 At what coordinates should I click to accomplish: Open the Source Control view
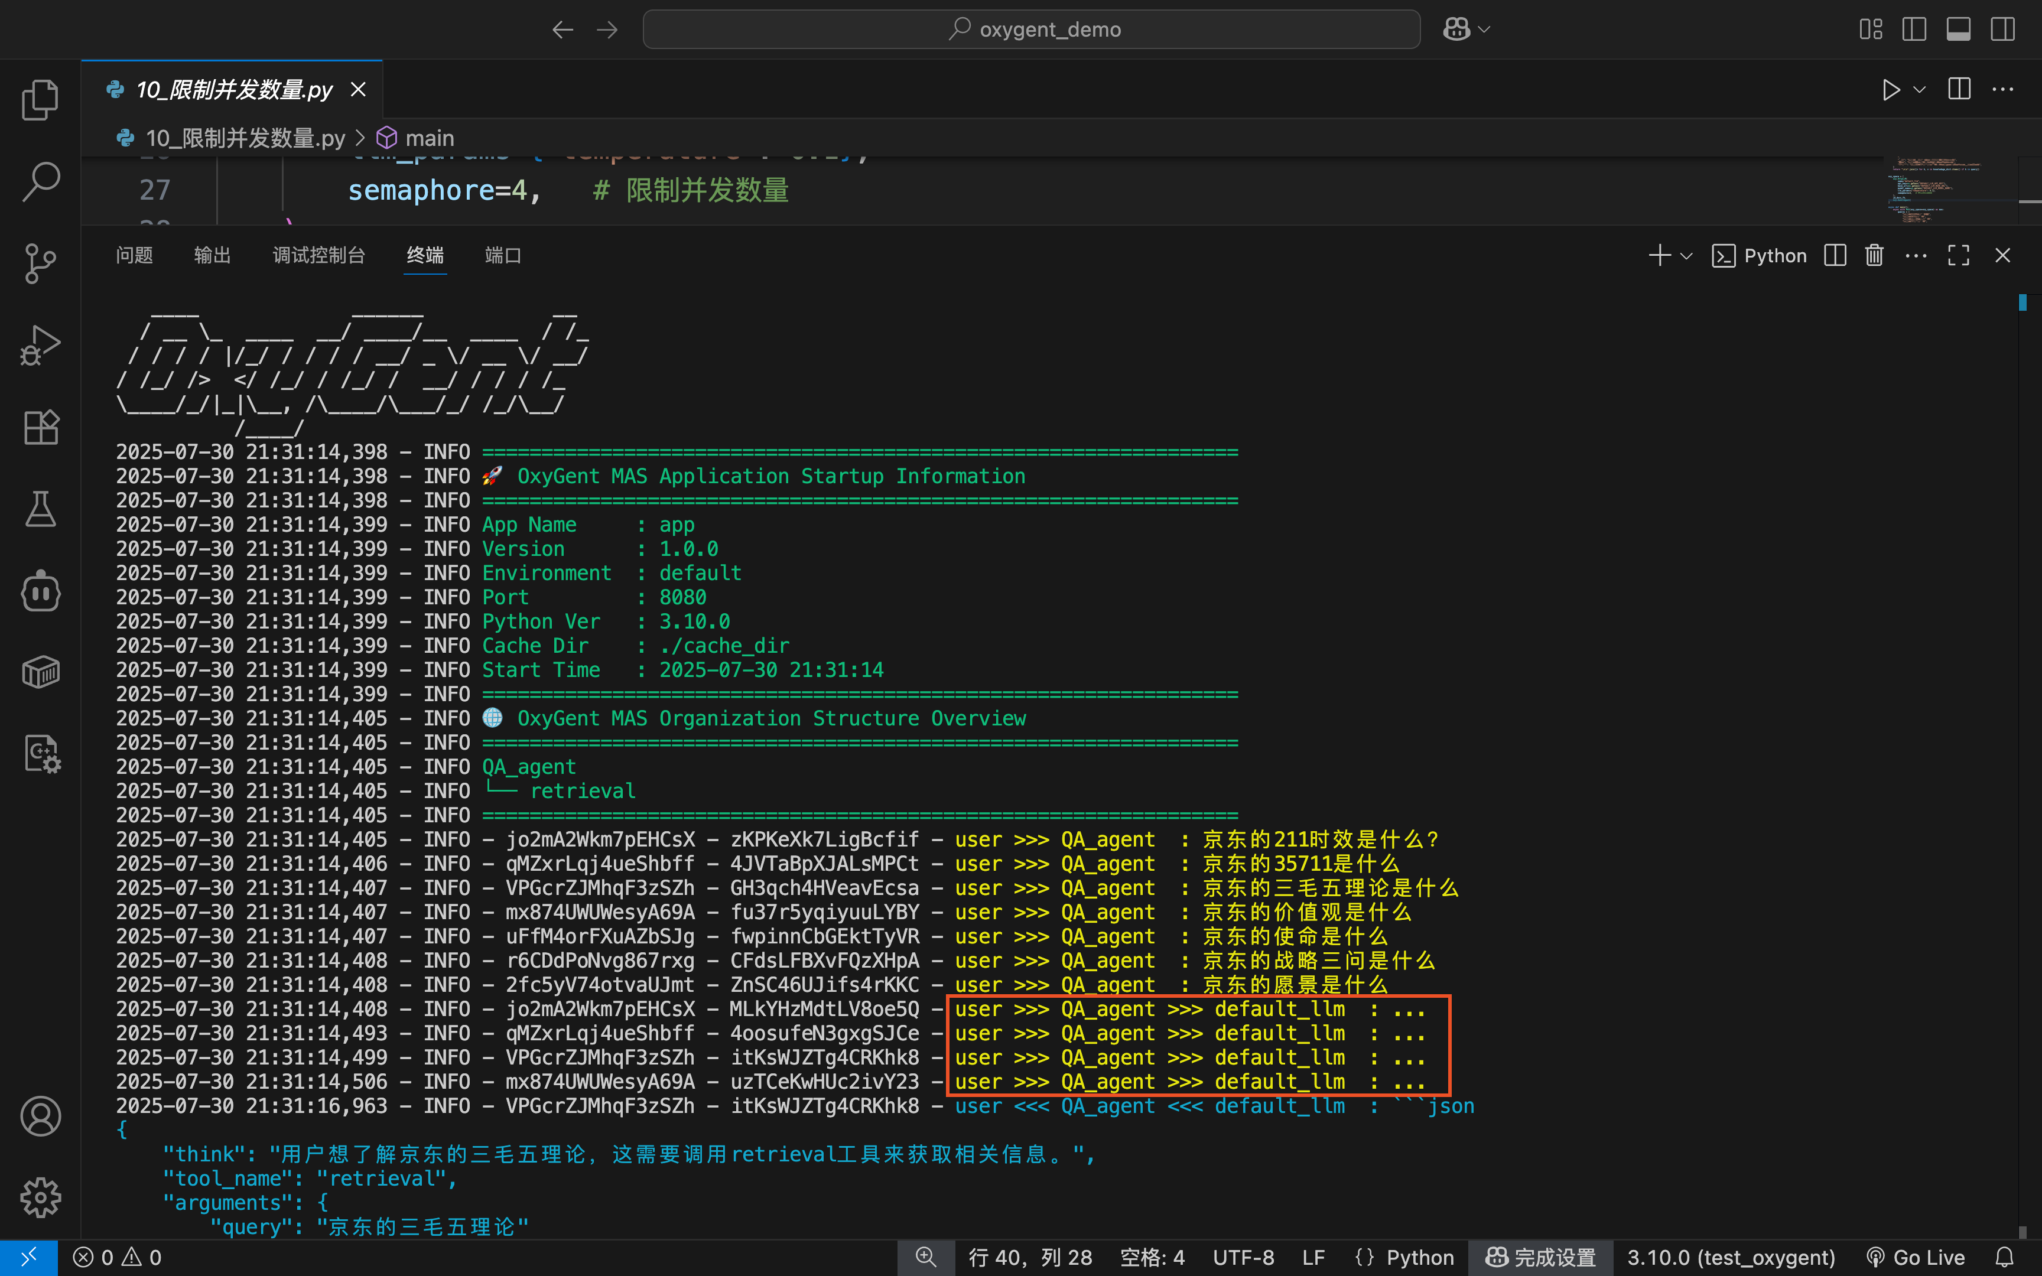coord(40,263)
